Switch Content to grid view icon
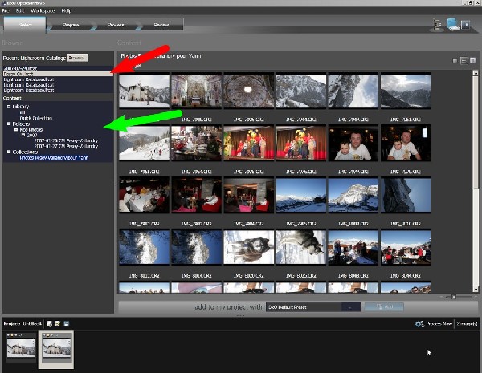The width and height of the screenshot is (482, 373). click(x=464, y=60)
